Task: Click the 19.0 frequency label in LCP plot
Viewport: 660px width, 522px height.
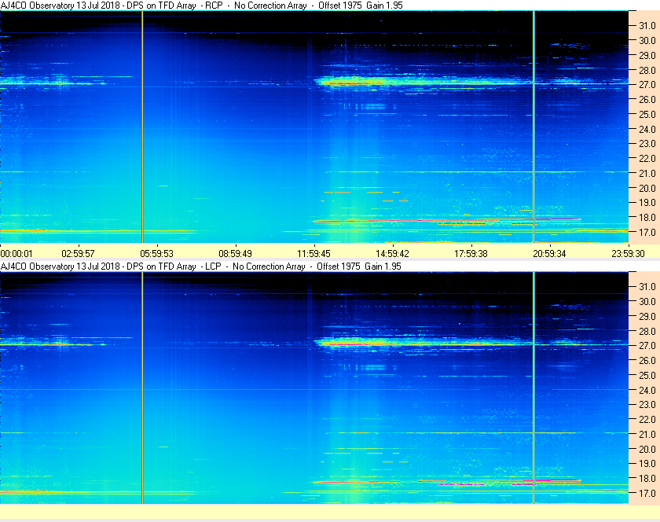Action: 647,464
